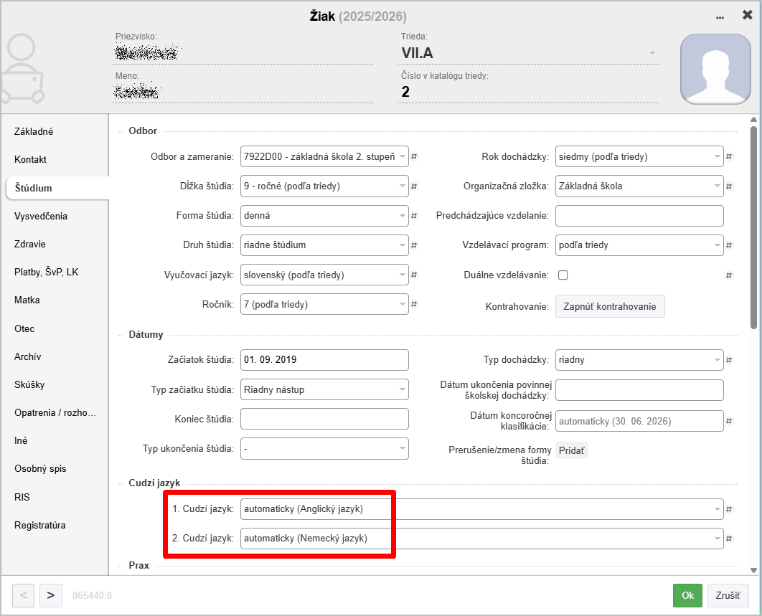This screenshot has width=762, height=616.
Task: Click the hash icon beside 1. Cudzí jazyk
Action: [x=729, y=510]
